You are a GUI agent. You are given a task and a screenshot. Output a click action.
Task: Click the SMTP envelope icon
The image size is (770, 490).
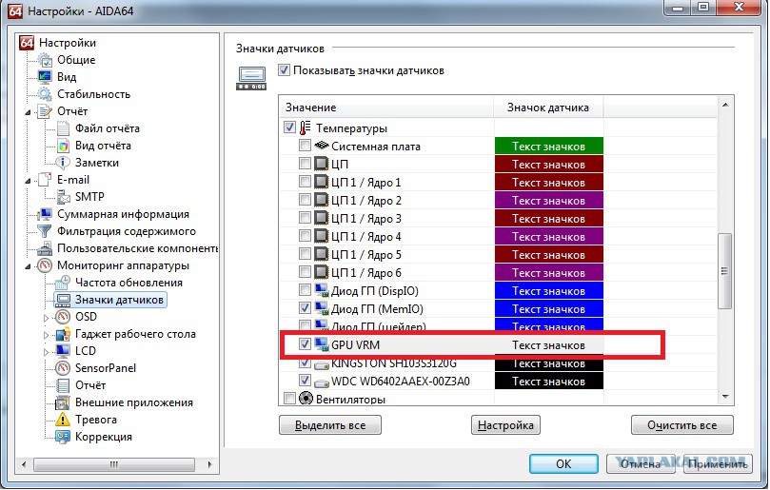click(64, 197)
